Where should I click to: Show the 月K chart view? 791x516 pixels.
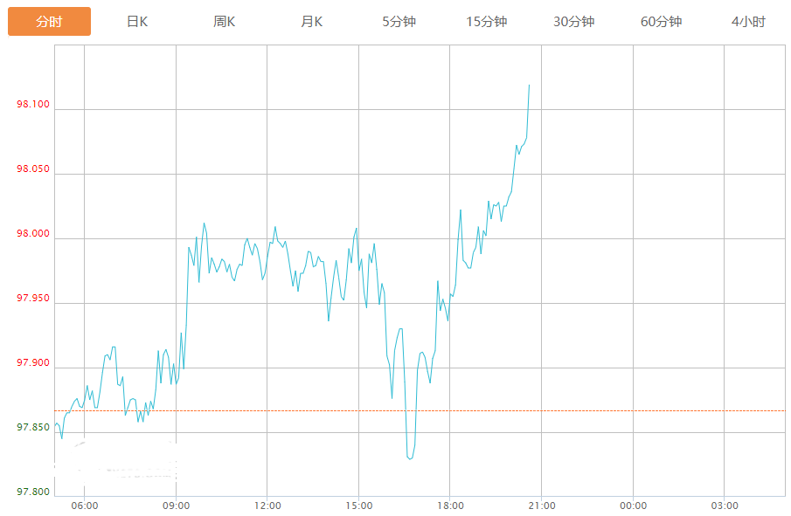(312, 22)
